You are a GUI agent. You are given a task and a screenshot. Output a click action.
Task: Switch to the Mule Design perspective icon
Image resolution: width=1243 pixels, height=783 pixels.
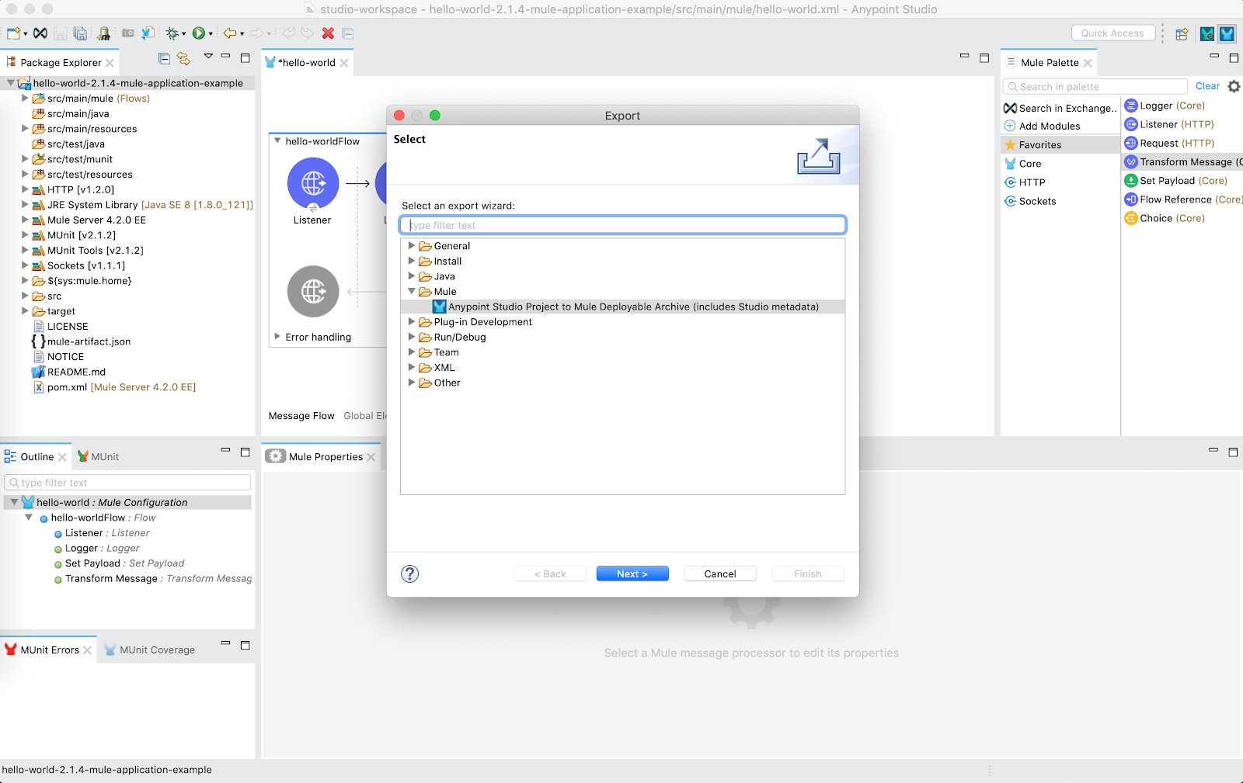1227,33
